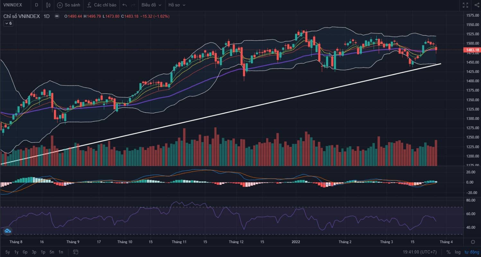
Task: Select the 1n time range
Action: click(x=61, y=252)
